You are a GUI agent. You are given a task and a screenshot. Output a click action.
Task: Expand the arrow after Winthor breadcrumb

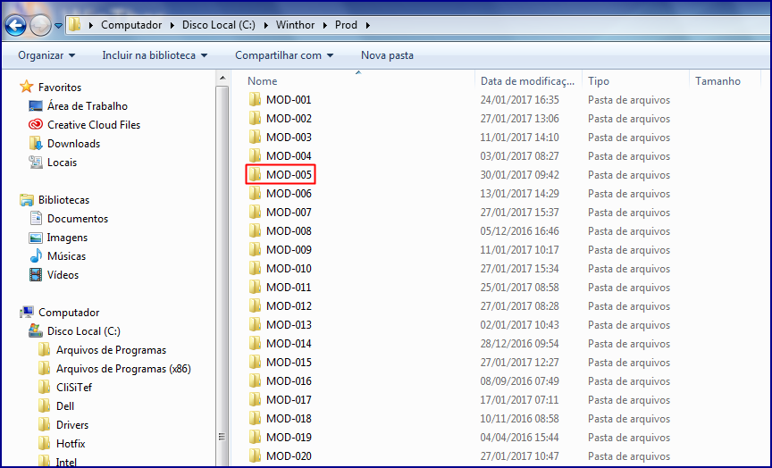[325, 25]
